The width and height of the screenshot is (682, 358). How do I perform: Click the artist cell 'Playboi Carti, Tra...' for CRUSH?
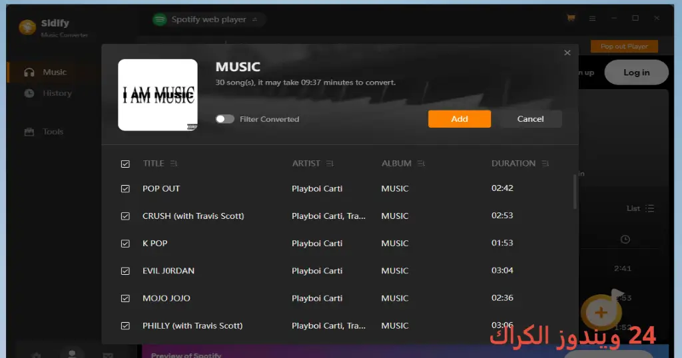point(328,216)
